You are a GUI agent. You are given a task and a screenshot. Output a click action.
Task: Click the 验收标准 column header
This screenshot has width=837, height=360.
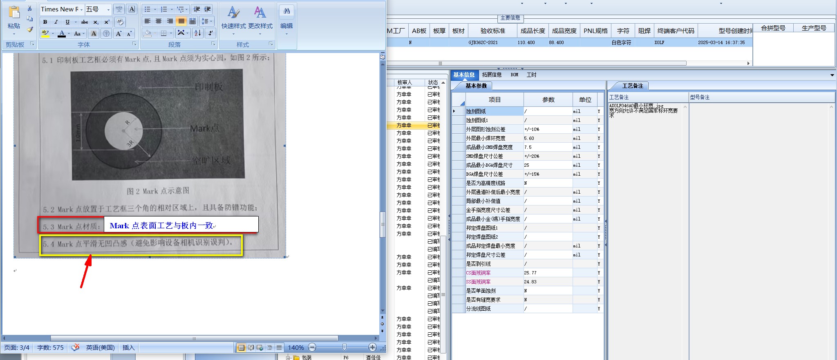492,31
